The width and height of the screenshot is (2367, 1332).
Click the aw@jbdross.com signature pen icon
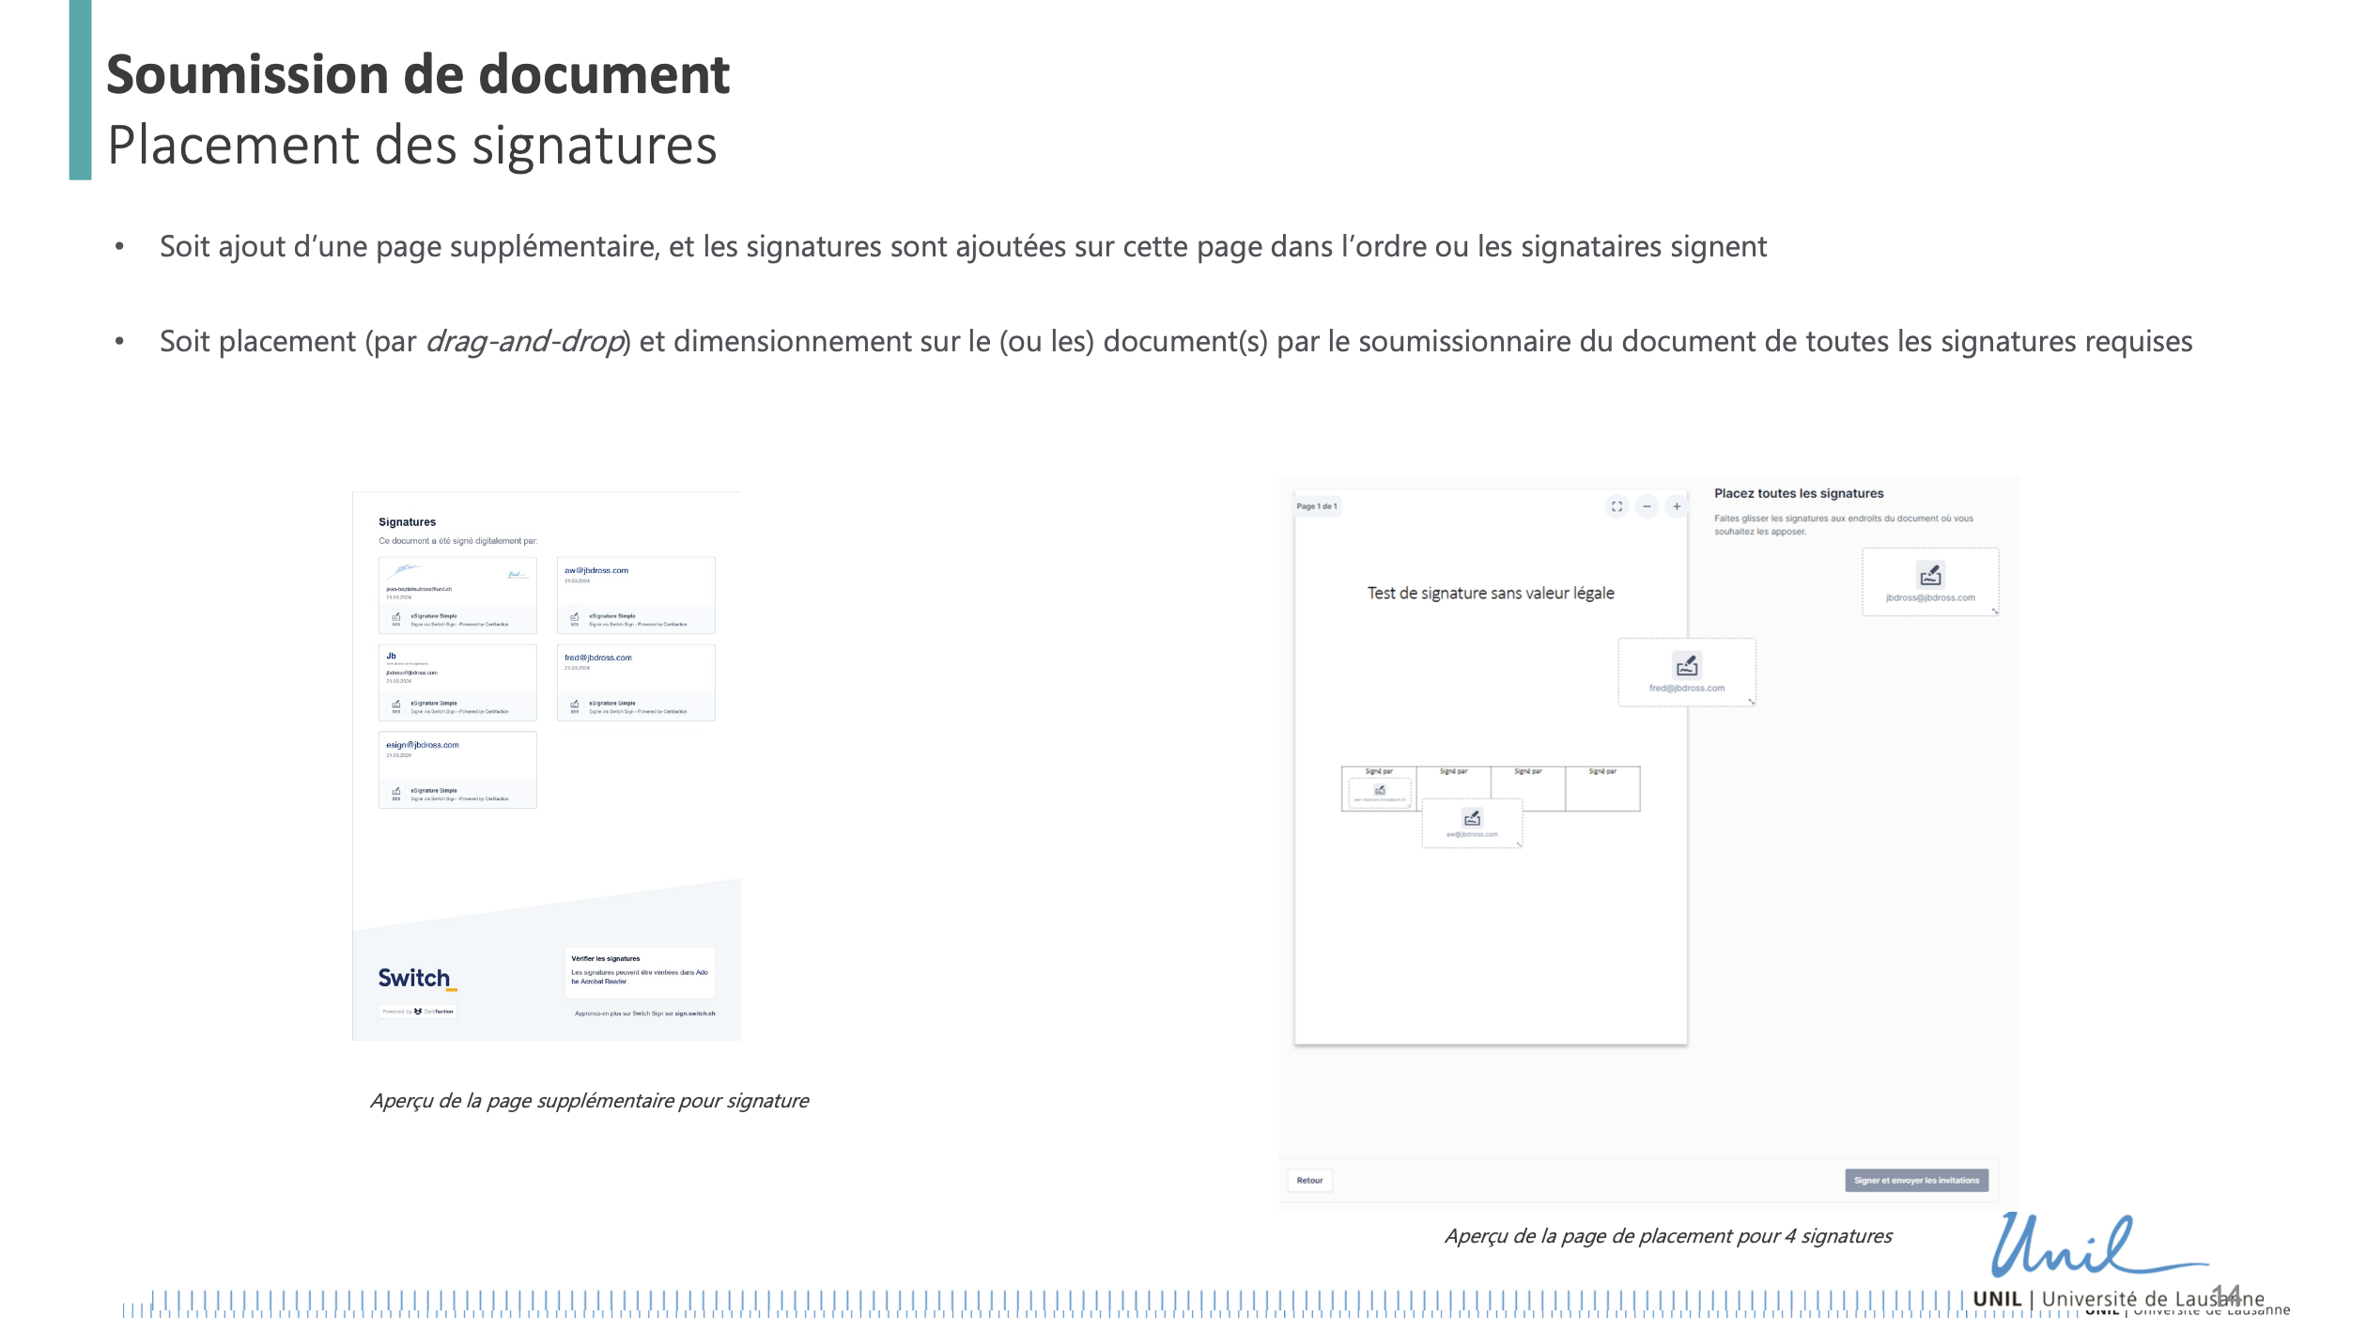(x=1472, y=818)
